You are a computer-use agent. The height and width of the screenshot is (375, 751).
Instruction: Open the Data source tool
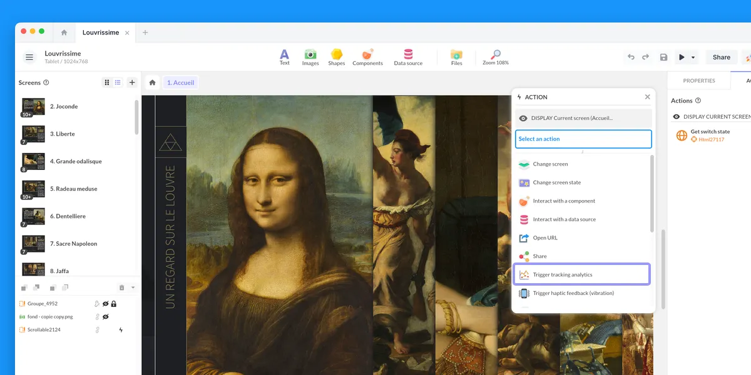click(408, 57)
